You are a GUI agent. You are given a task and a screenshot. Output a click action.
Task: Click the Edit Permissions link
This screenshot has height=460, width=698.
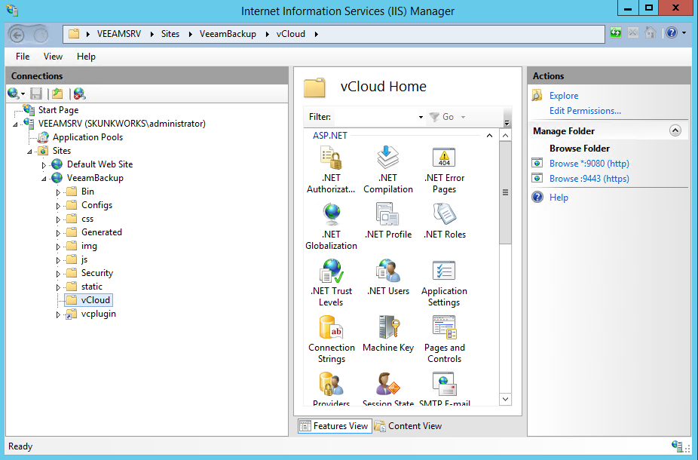585,111
